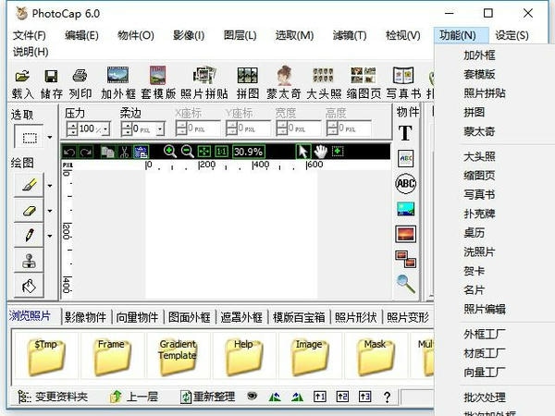Select the Frame folder thumbnail
This screenshot has width=555, height=416.
(x=112, y=356)
